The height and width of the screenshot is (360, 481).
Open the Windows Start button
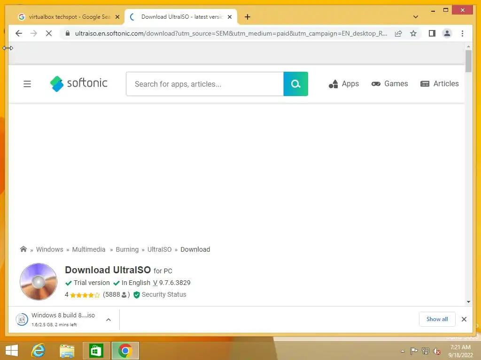[x=12, y=351]
